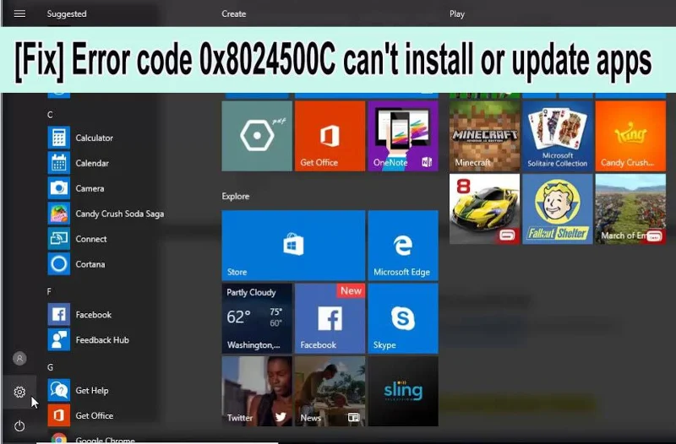Screen dimensions: 676x444
Task: Open the user account avatar
Action: tap(19, 358)
